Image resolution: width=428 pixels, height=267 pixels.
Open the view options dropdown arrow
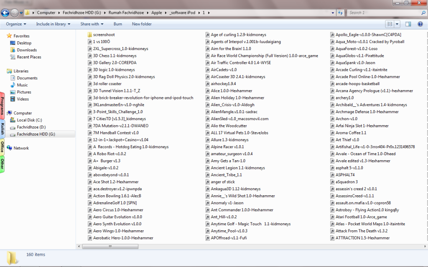pos(397,24)
